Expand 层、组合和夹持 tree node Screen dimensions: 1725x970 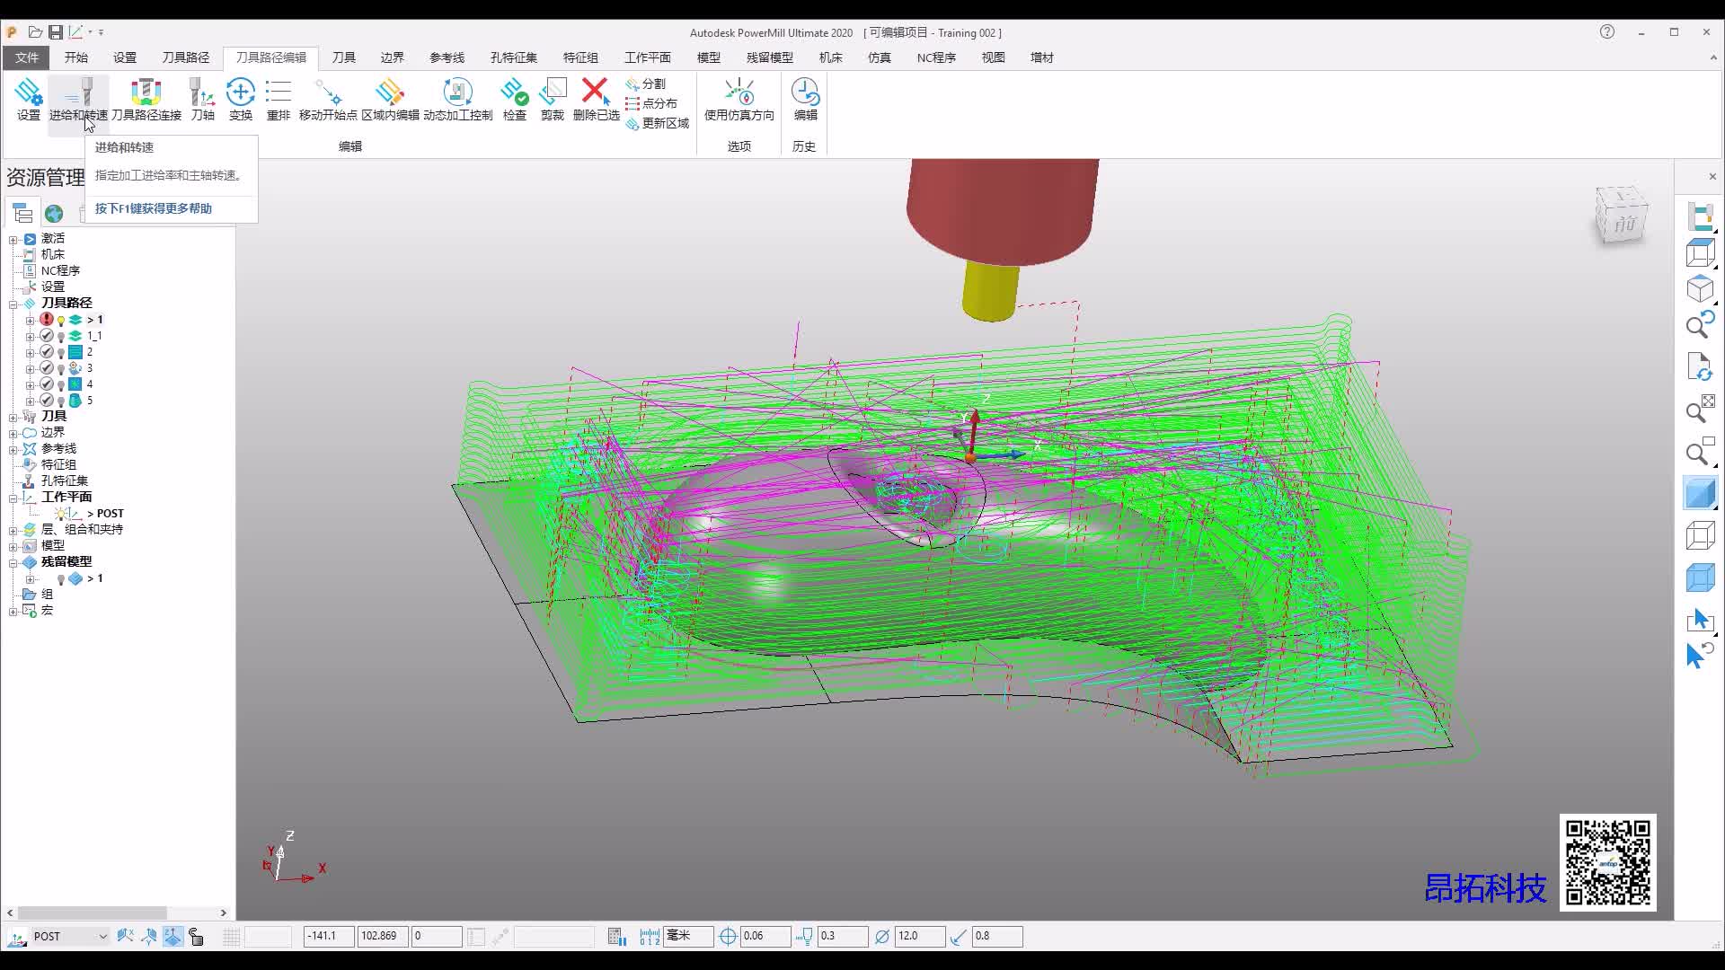(x=13, y=530)
